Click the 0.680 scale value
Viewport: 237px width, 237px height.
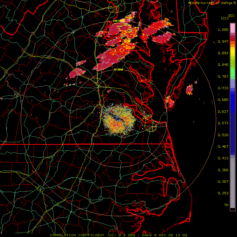tap(223, 100)
